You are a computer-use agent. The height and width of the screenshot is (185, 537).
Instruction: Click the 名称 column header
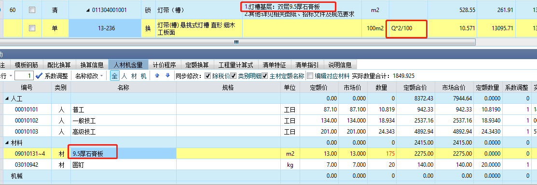124,88
